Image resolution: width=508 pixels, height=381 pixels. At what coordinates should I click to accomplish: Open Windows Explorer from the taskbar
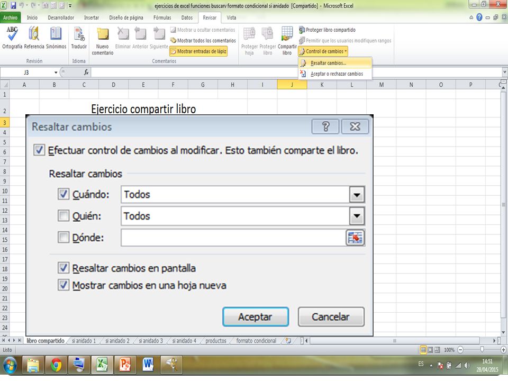(x=33, y=365)
